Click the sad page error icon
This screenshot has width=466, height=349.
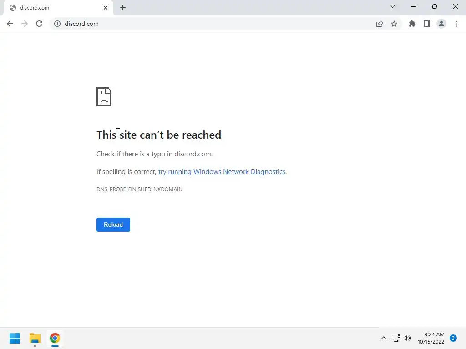(x=104, y=97)
